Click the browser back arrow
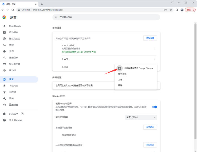This screenshot has width=197, height=152. [3, 10]
